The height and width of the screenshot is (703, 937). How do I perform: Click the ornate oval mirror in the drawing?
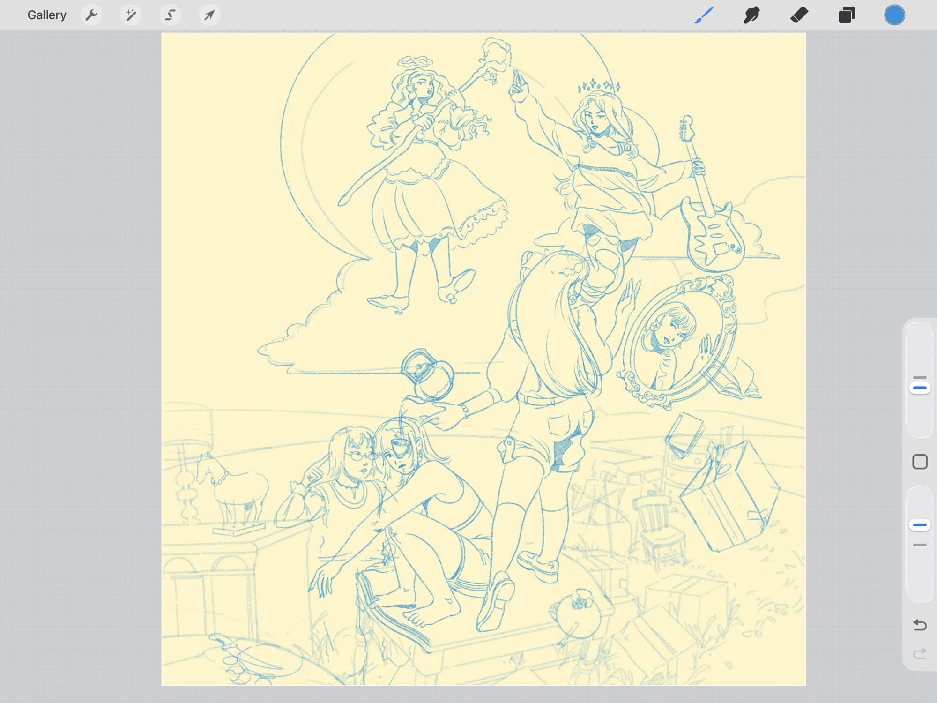(679, 342)
